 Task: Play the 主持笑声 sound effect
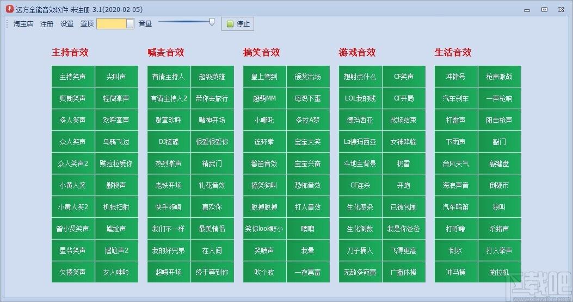click(x=73, y=77)
